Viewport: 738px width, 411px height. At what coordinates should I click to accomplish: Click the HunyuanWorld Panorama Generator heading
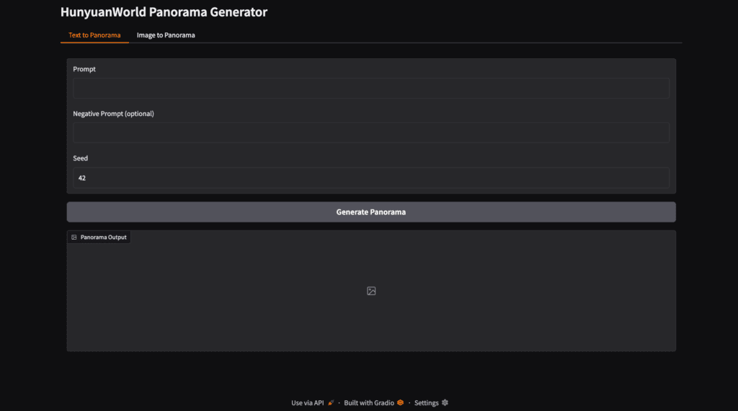point(164,12)
